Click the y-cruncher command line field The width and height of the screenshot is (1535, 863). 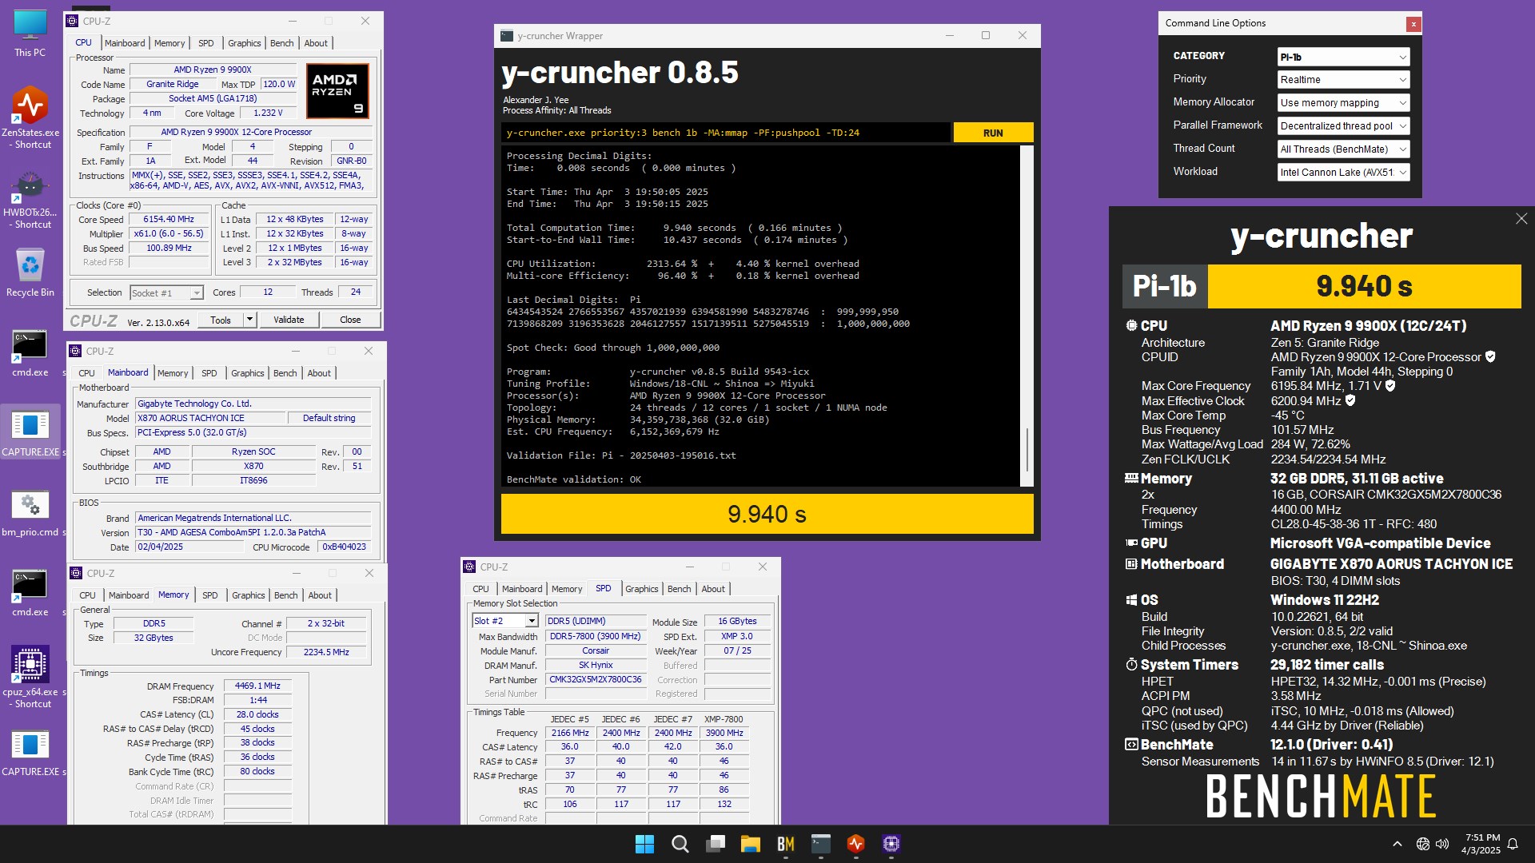726,133
